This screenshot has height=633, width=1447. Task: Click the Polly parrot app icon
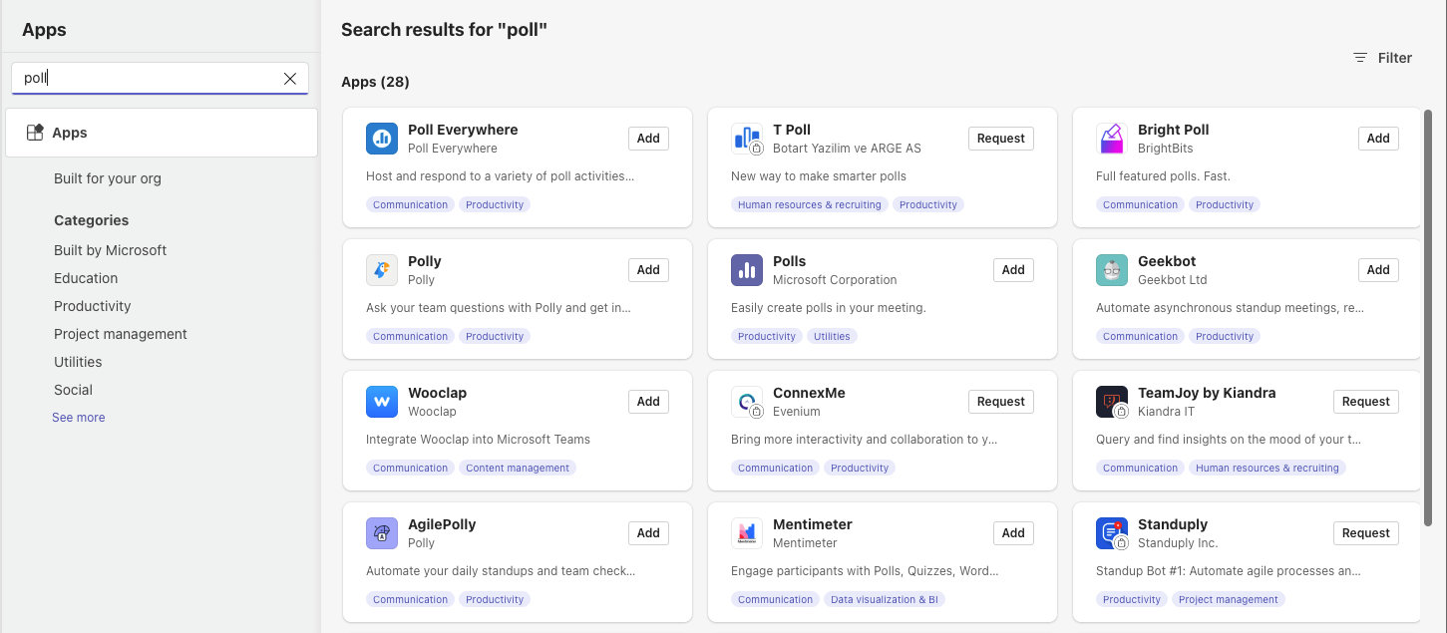click(x=382, y=270)
